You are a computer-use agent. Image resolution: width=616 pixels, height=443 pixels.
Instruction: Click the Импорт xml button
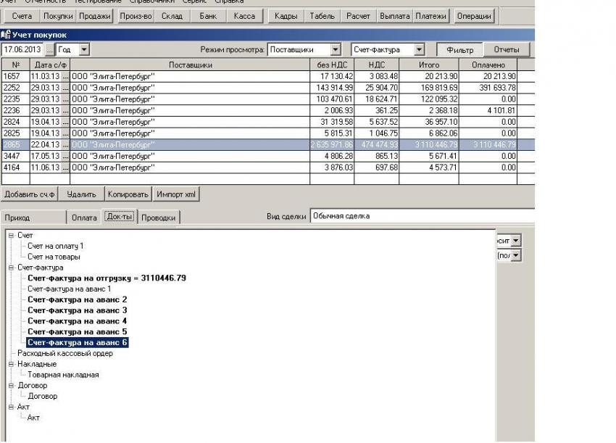(x=176, y=194)
